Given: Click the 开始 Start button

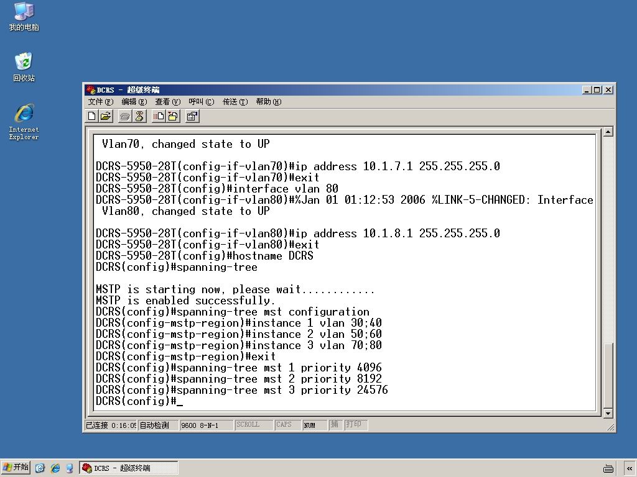Looking at the screenshot, I should click(x=16, y=468).
